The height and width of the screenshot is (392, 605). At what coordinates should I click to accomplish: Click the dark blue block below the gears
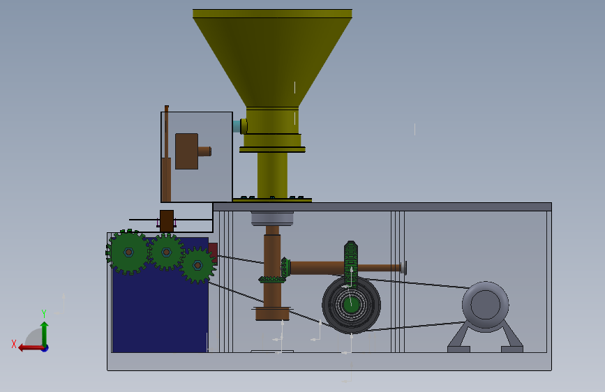(160, 305)
